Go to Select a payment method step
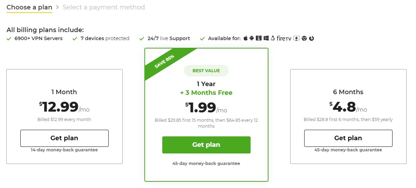Image resolution: width=416 pixels, height=188 pixels. 104,7
